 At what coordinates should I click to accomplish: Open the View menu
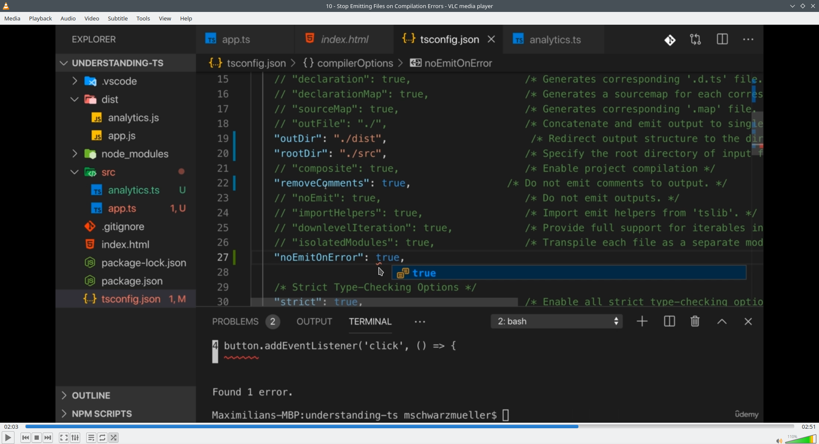click(x=165, y=19)
